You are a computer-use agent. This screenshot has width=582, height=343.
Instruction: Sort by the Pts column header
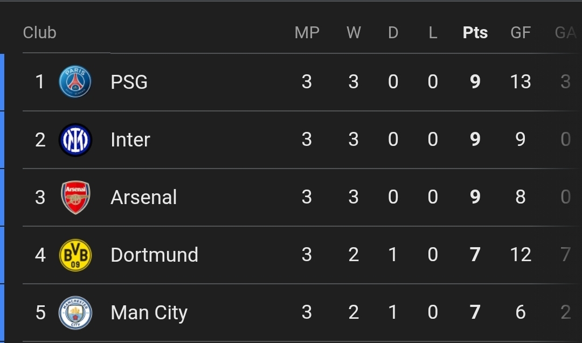coord(475,32)
